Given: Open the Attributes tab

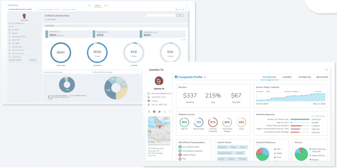Looking at the screenshot, I should tap(305, 77).
